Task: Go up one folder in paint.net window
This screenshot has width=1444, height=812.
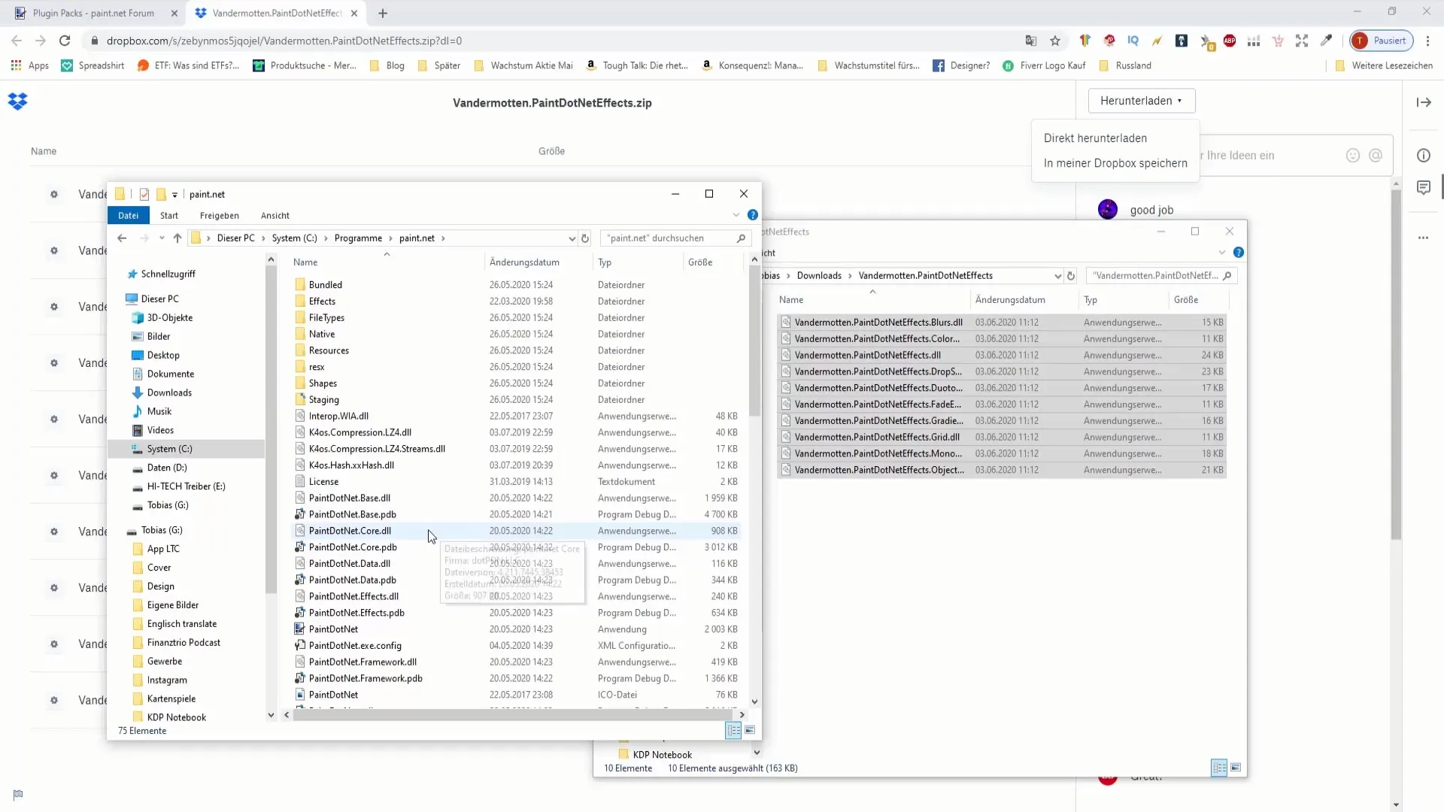Action: [x=177, y=238]
